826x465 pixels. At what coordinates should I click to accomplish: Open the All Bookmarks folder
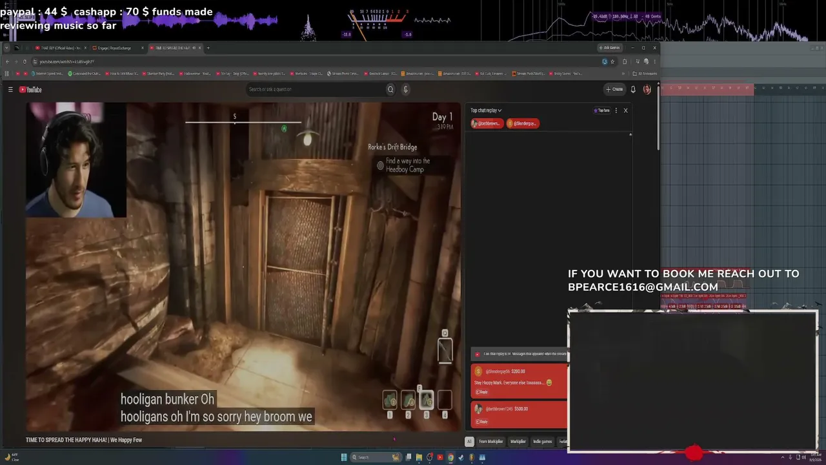(644, 74)
